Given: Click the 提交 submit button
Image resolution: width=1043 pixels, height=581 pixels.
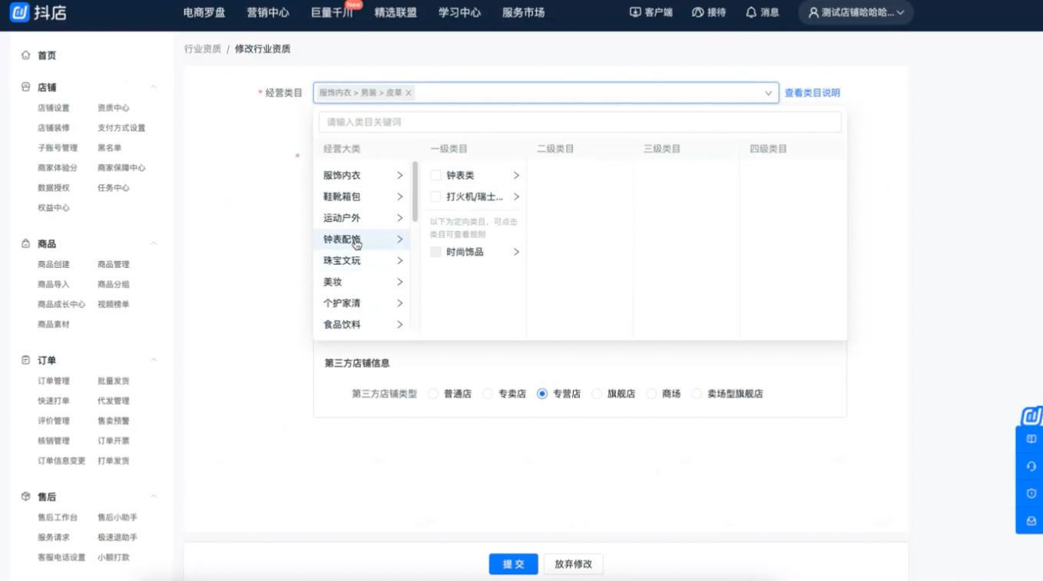Looking at the screenshot, I should (513, 564).
